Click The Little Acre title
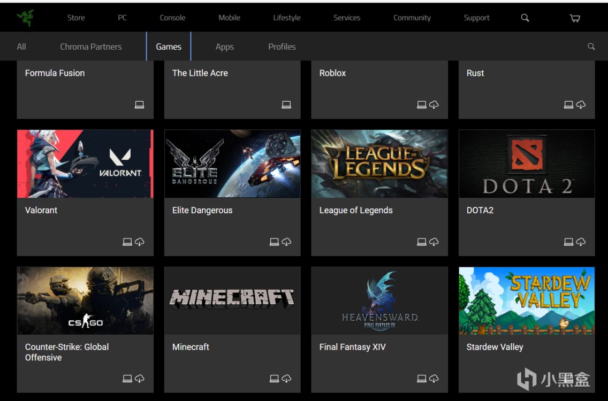This screenshot has width=608, height=401. click(x=200, y=73)
